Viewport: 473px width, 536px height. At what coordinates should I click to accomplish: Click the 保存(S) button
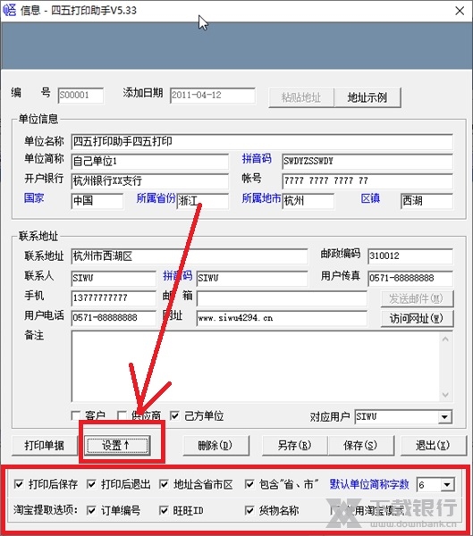(x=361, y=446)
